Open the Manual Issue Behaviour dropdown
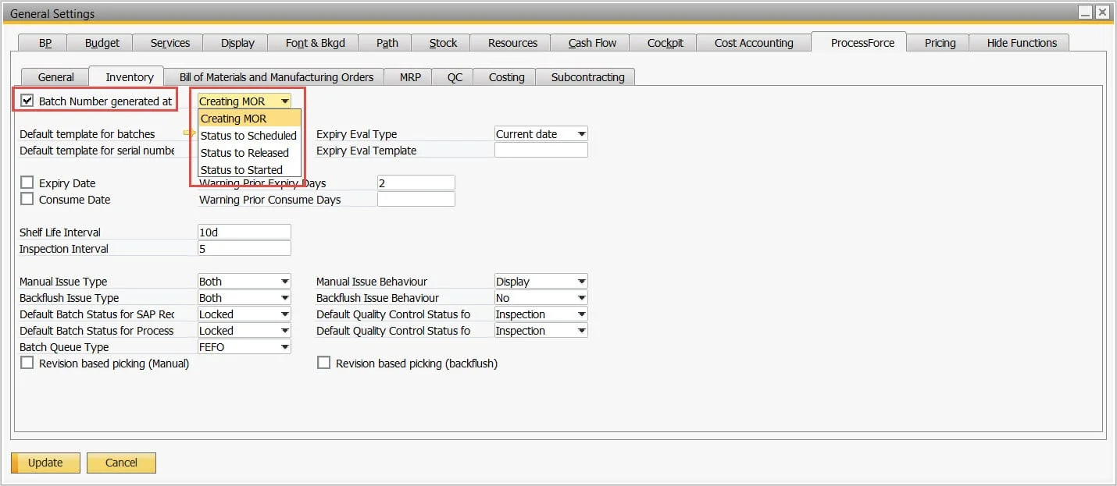1117x486 pixels. tap(581, 282)
